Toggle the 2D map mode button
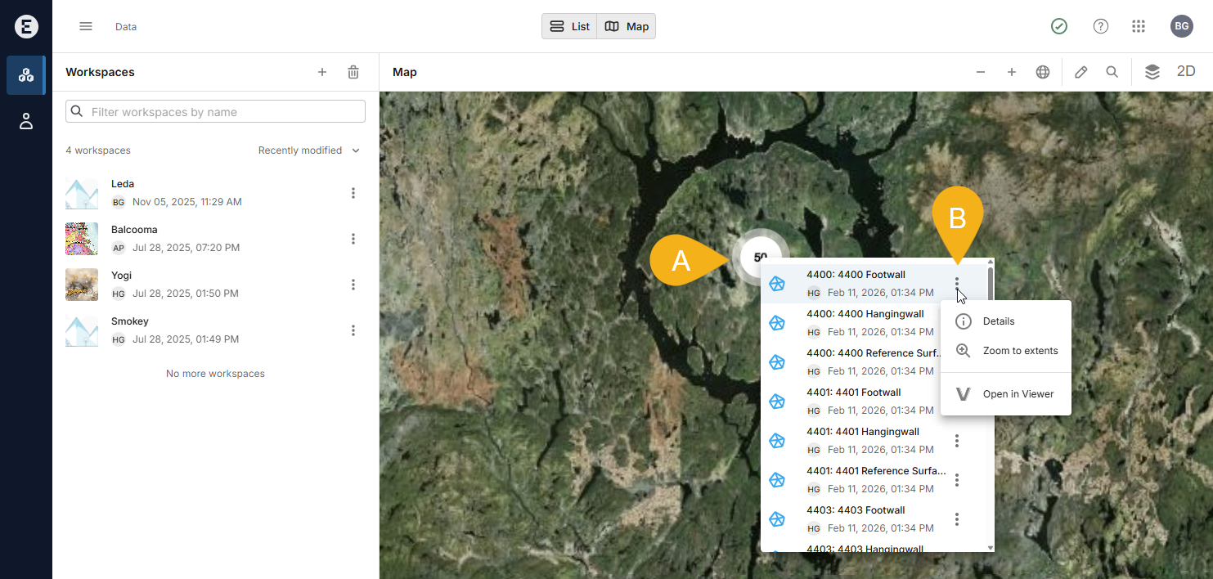The image size is (1213, 579). click(x=1185, y=72)
